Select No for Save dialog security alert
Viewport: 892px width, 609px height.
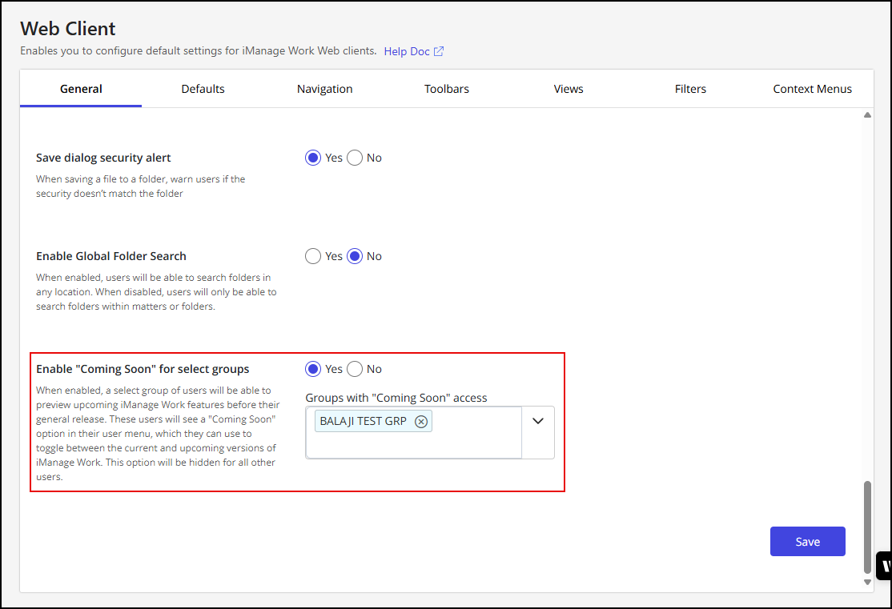pyautogui.click(x=355, y=158)
